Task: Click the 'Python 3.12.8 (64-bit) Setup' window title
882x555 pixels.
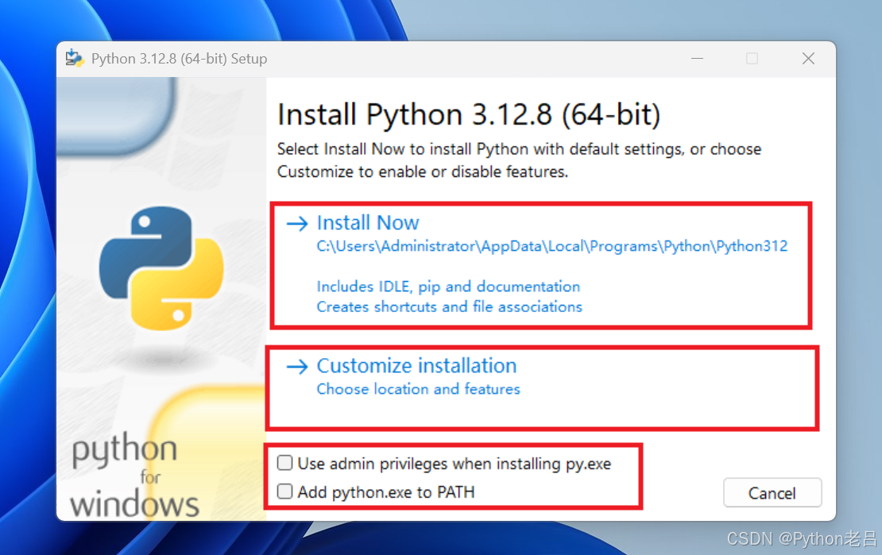Action: (179, 59)
